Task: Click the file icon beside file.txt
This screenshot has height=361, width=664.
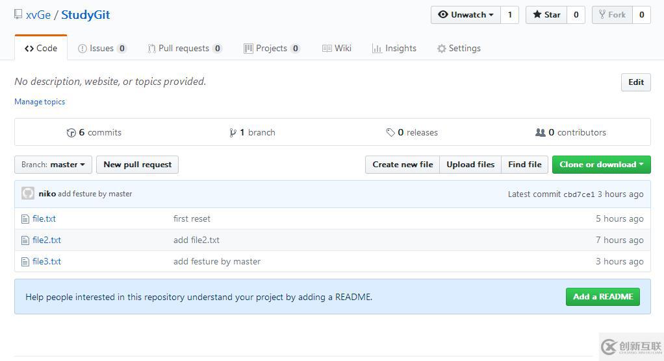Action: pos(25,219)
